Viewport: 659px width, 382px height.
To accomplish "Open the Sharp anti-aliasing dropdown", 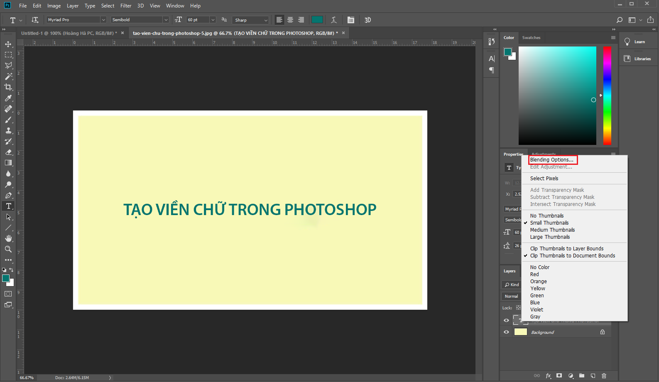I will pos(251,20).
